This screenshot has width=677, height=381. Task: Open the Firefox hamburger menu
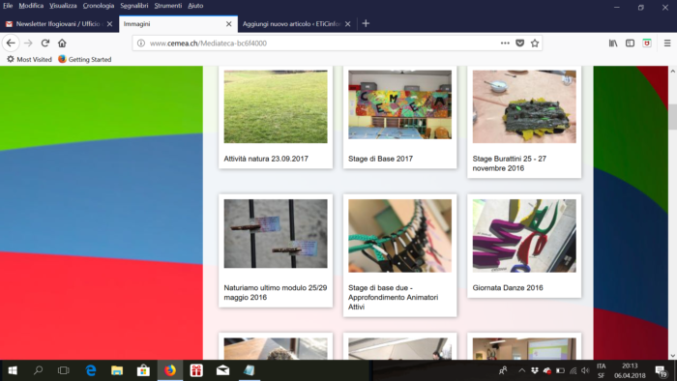pyautogui.click(x=667, y=44)
